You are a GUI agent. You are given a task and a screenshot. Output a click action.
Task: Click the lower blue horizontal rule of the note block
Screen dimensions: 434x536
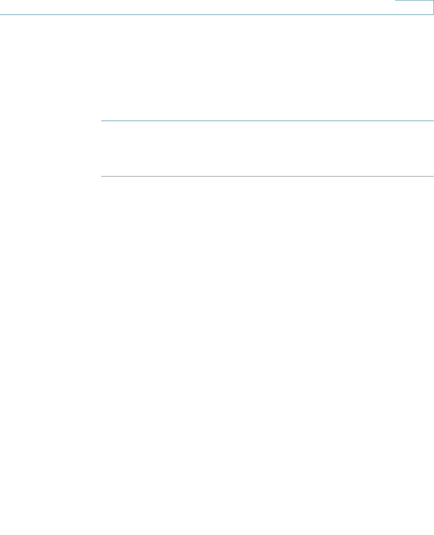pos(267,177)
